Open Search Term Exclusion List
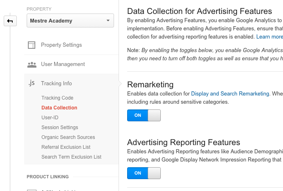 tap(71, 157)
